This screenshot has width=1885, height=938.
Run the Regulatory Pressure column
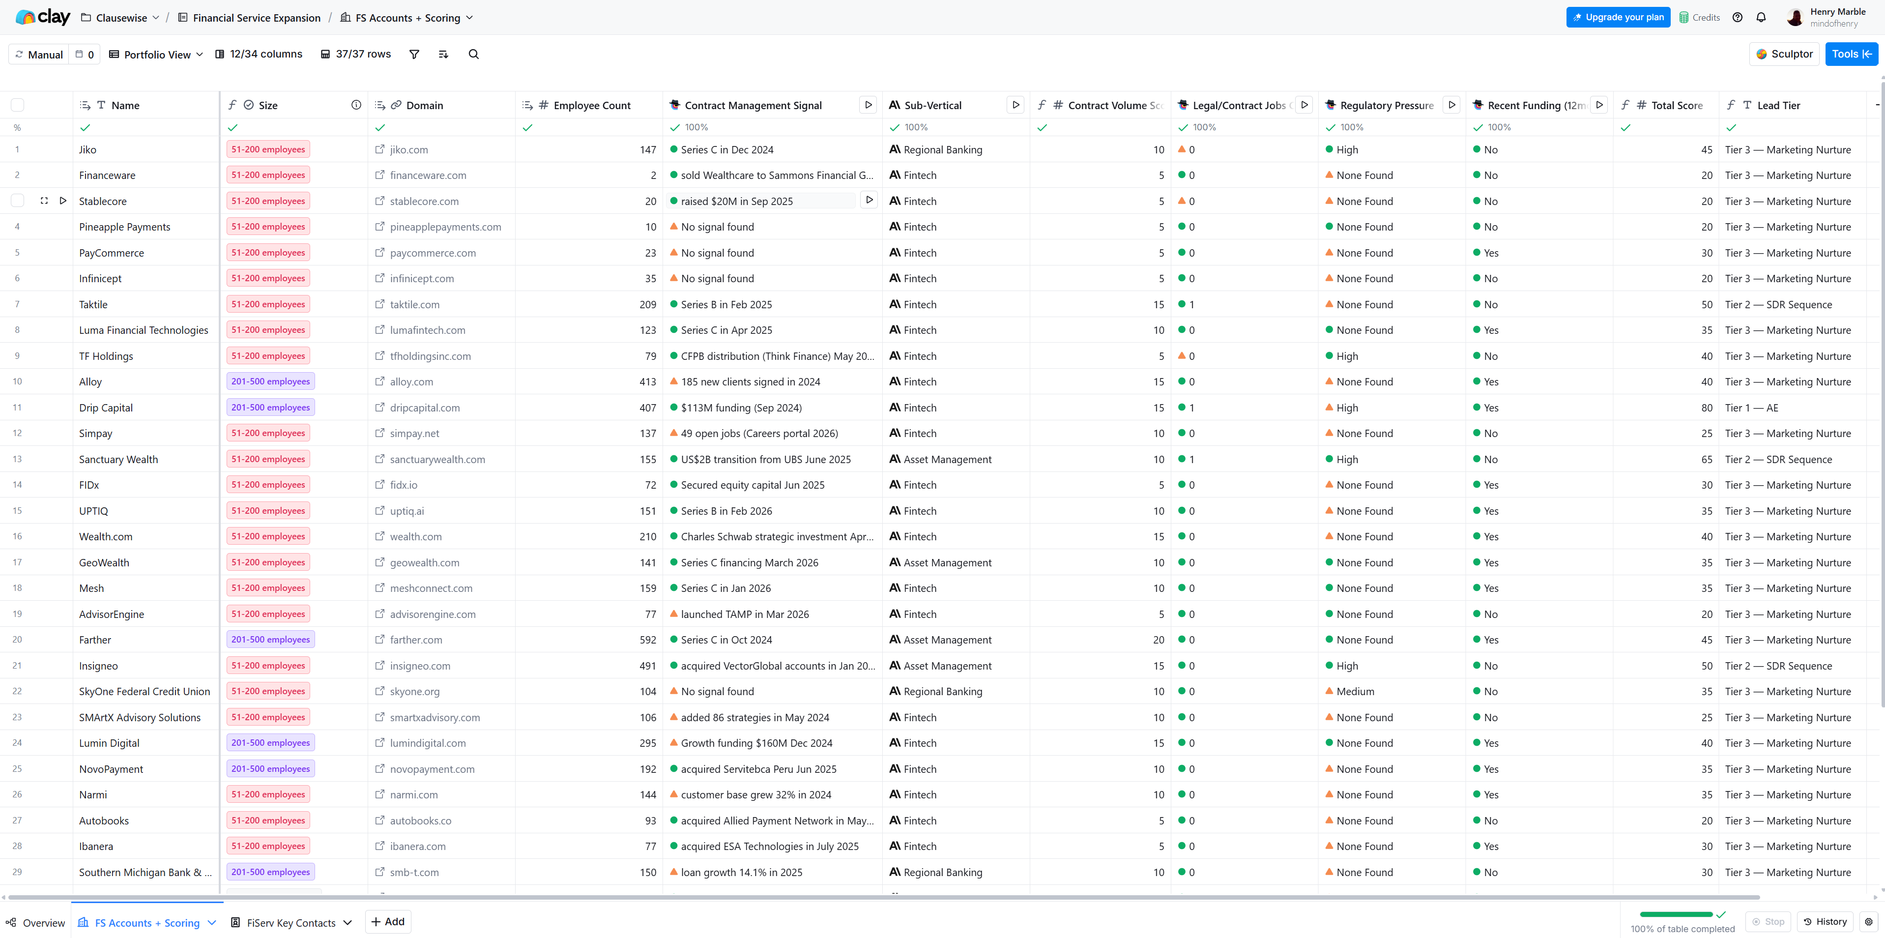(1452, 105)
